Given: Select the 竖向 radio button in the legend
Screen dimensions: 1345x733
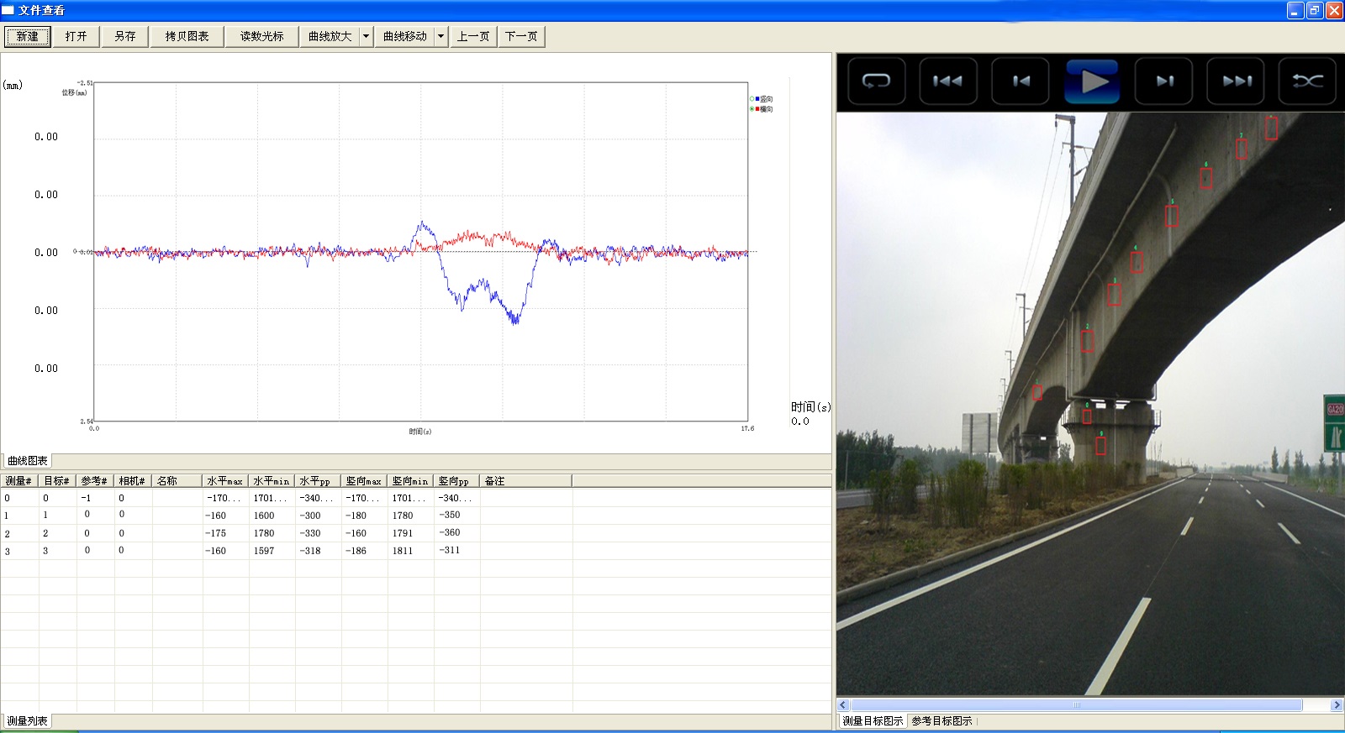Looking at the screenshot, I should [752, 99].
